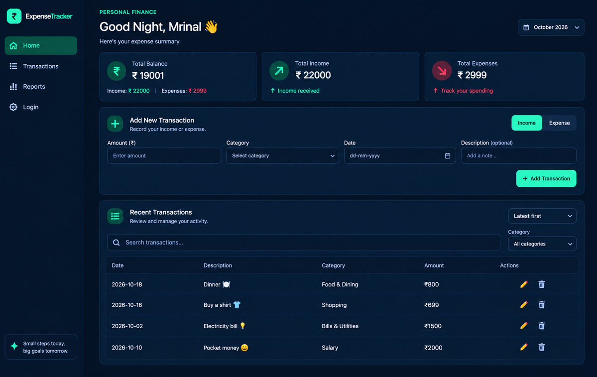Viewport: 597px width, 377px height.
Task: Click the Add a note description field
Action: [518, 156]
